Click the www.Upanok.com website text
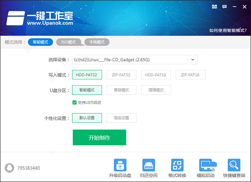The image size is (251, 182). pos(50,23)
